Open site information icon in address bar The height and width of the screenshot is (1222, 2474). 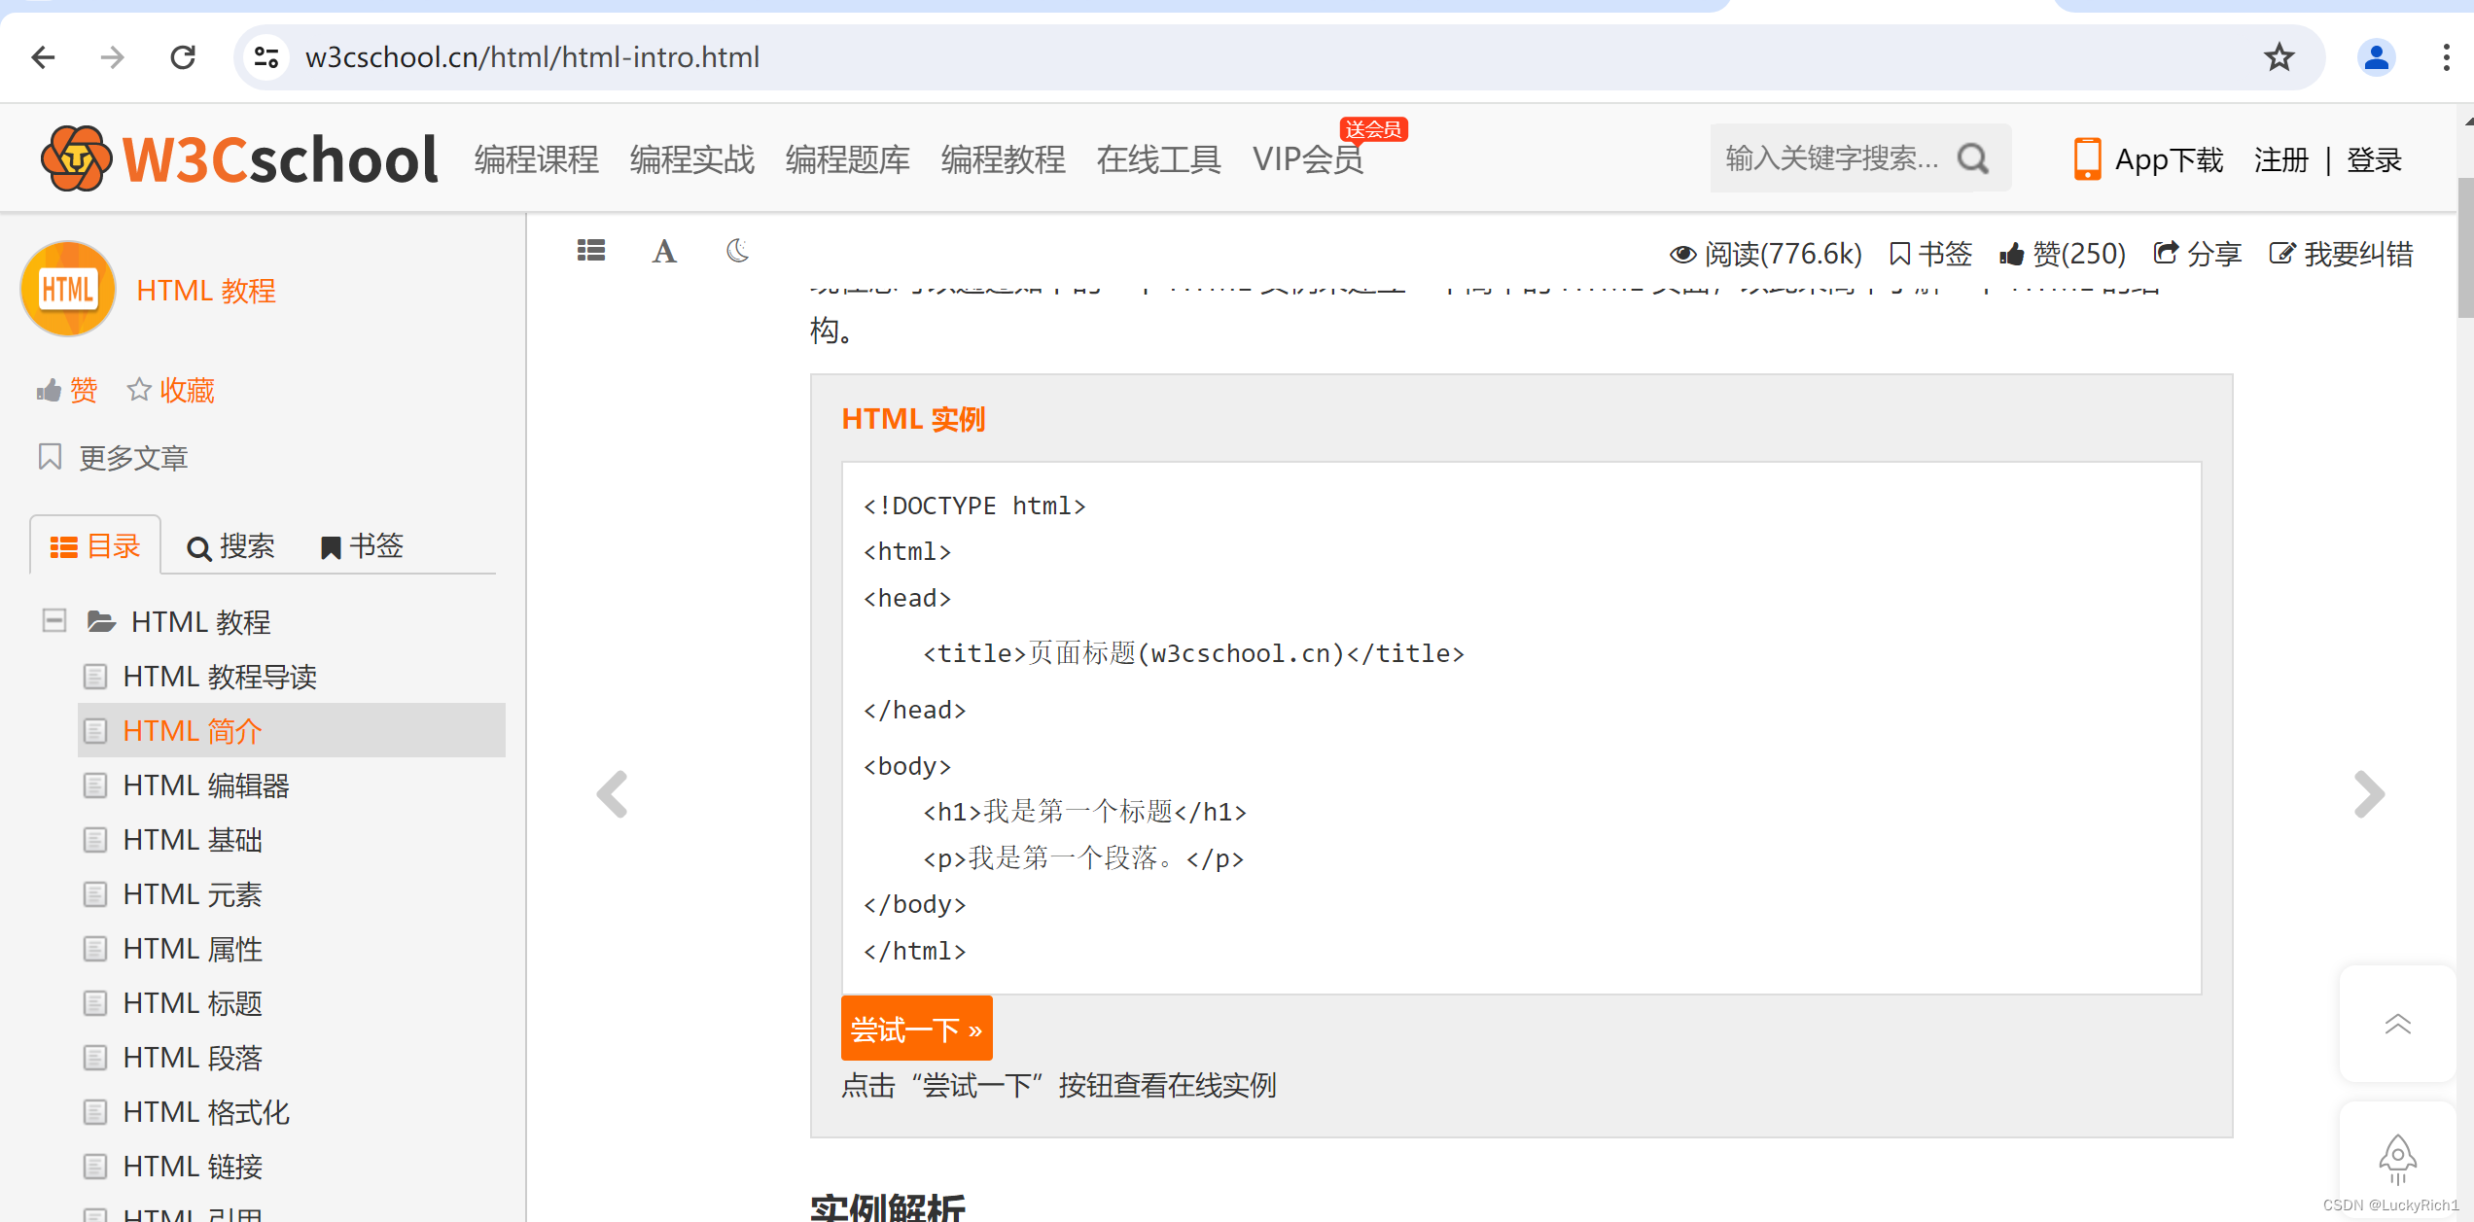pyautogui.click(x=266, y=57)
